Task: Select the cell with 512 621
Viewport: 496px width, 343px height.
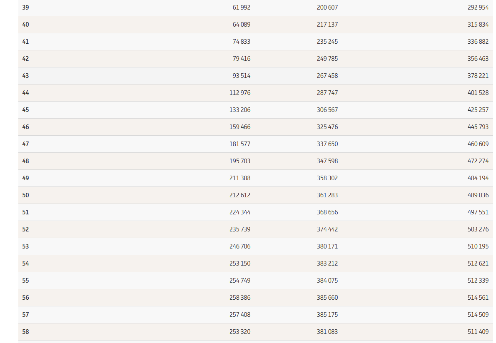Action: point(478,263)
